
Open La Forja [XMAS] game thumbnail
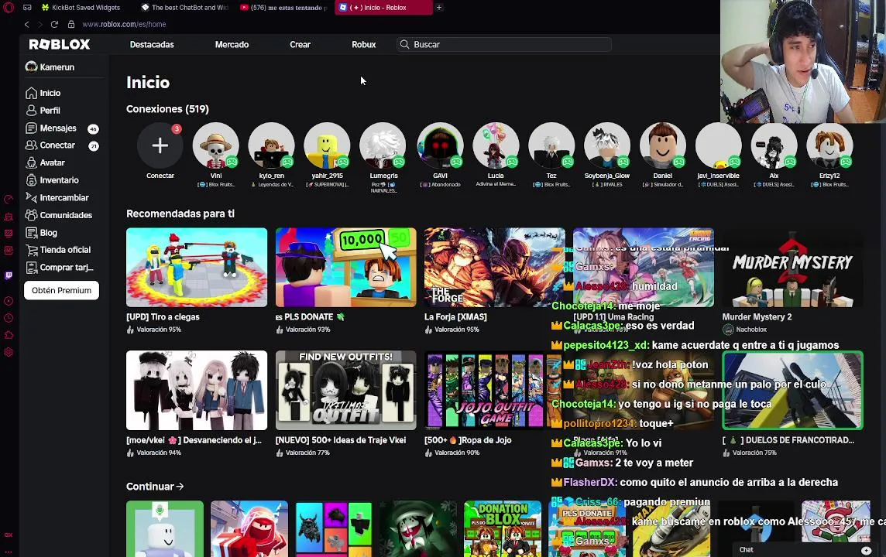pyautogui.click(x=494, y=268)
